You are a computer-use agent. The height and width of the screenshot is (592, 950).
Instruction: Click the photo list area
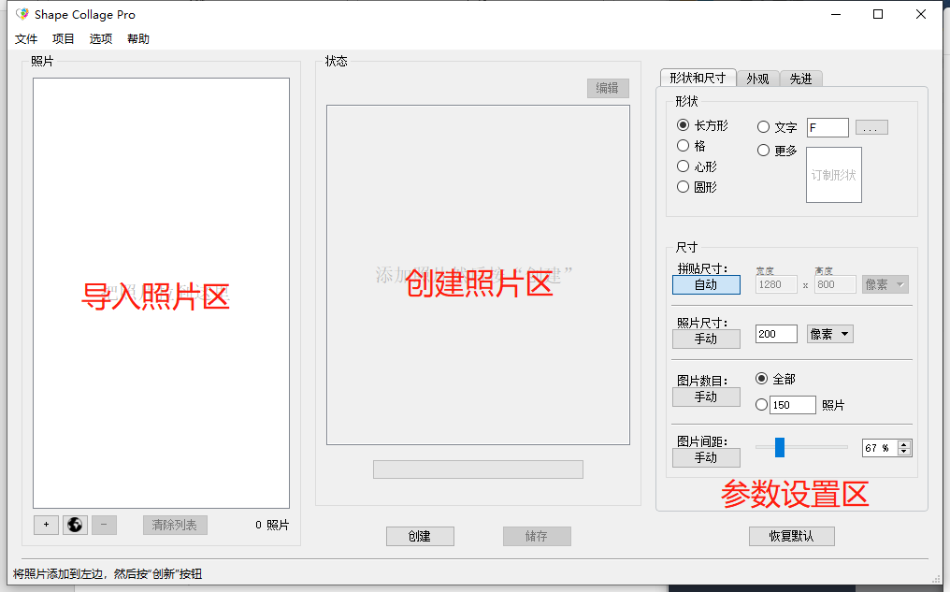tap(161, 294)
